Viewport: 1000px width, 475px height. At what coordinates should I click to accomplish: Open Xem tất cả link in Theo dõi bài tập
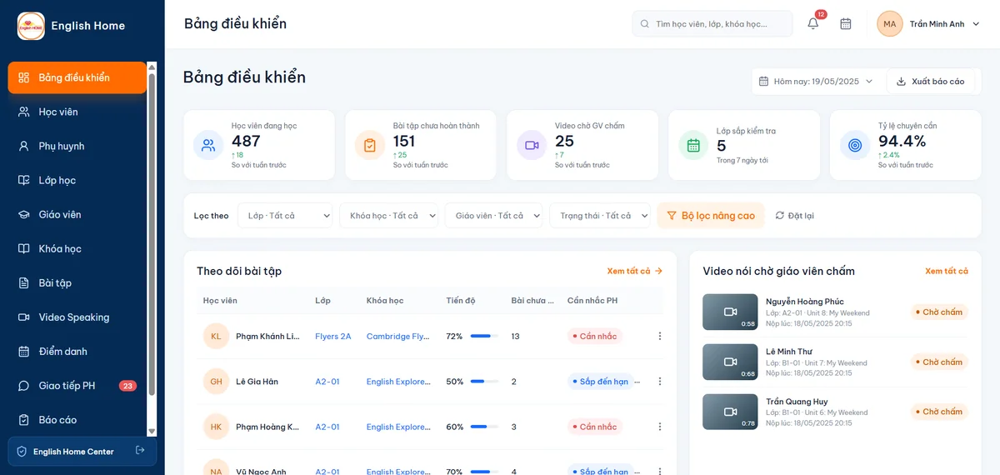coord(635,271)
